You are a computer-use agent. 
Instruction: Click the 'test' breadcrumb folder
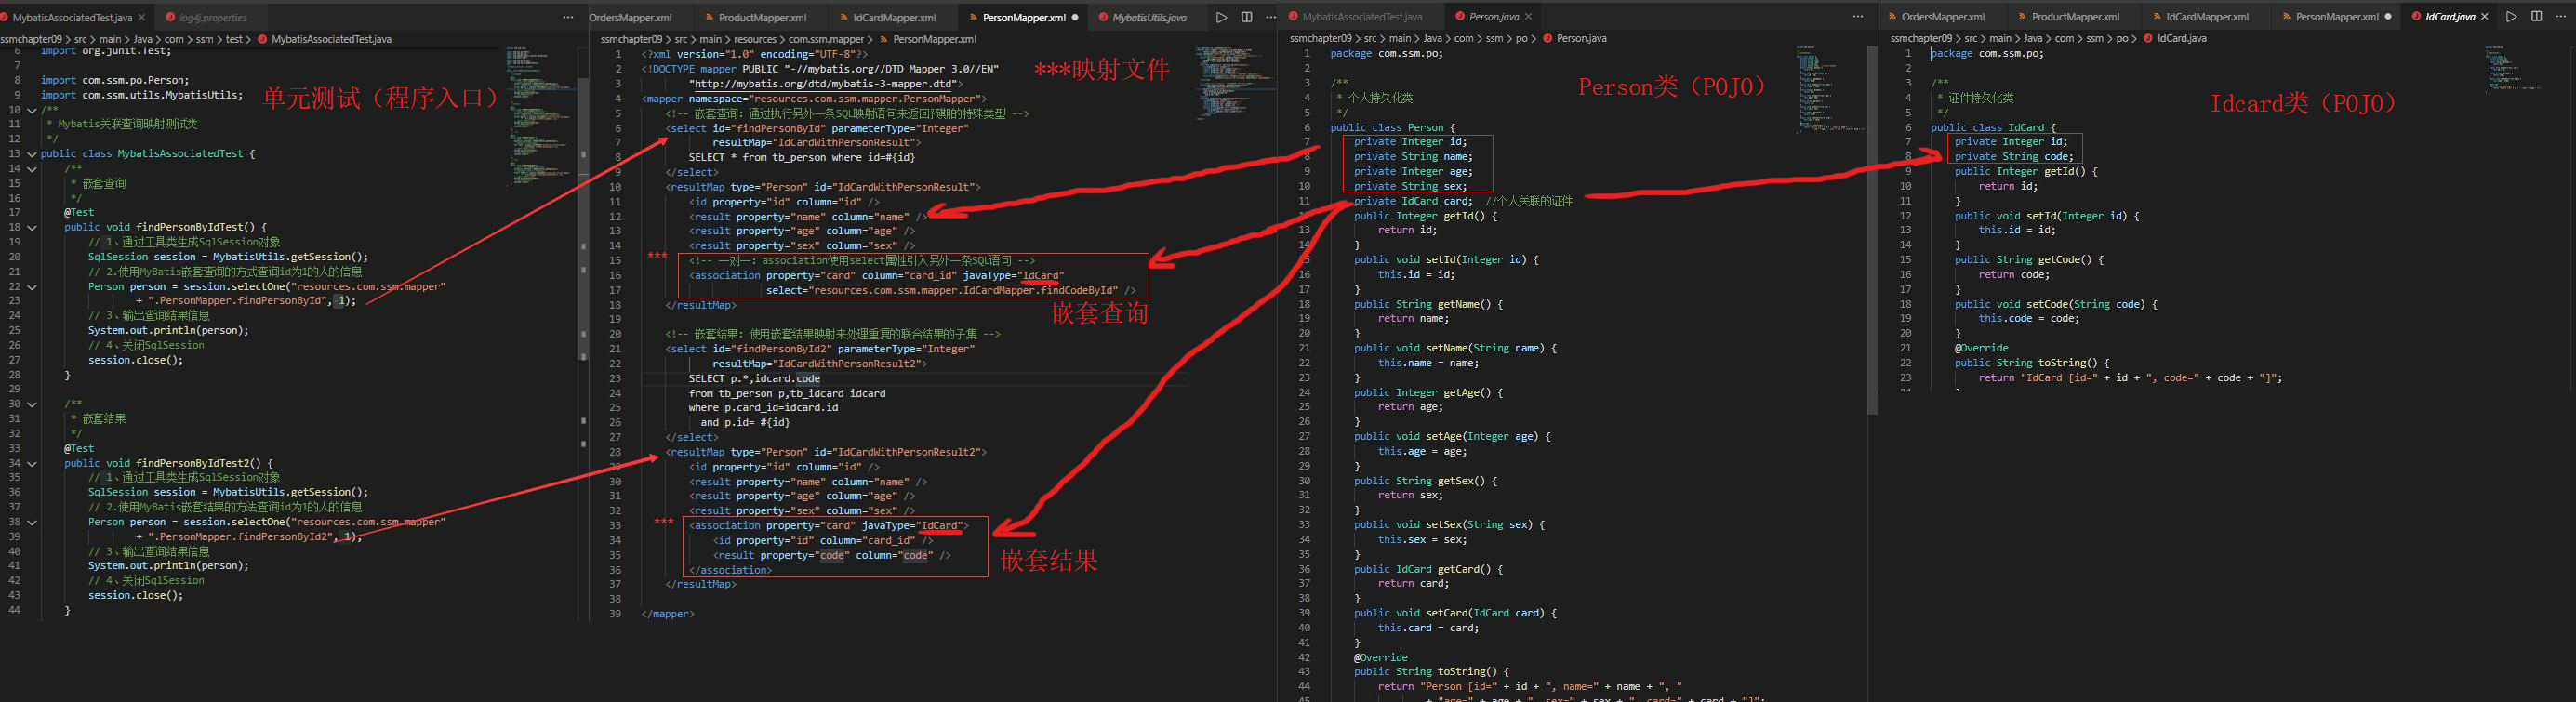tap(234, 39)
